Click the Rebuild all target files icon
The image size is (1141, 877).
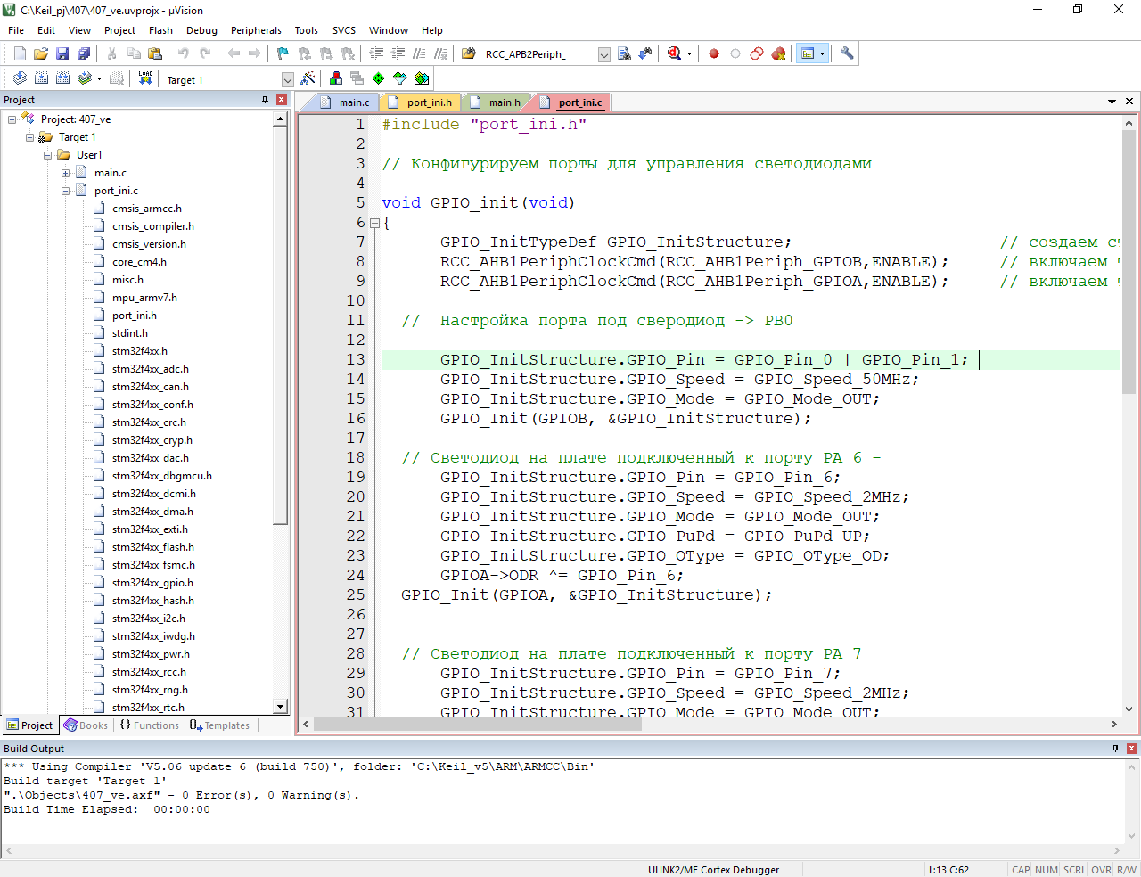pos(62,78)
